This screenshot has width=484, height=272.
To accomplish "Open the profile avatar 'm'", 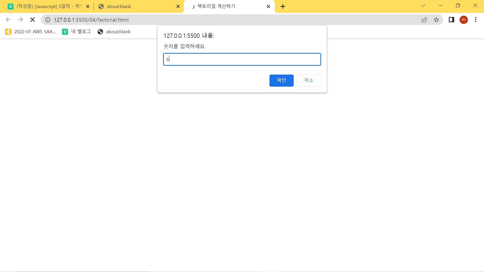I will pos(464,20).
